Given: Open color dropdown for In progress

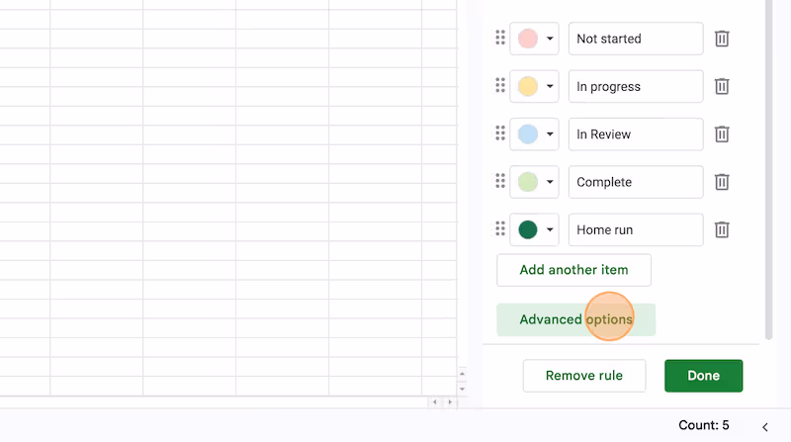Looking at the screenshot, I should pos(550,86).
